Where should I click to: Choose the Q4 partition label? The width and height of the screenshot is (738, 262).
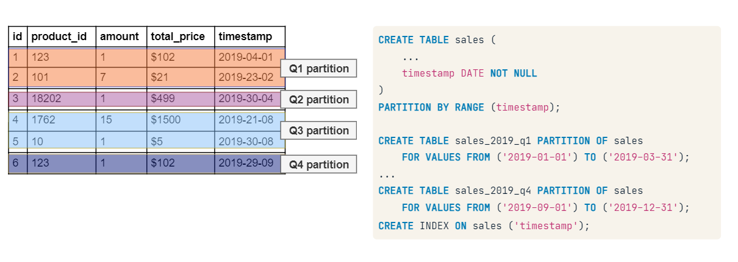[318, 165]
